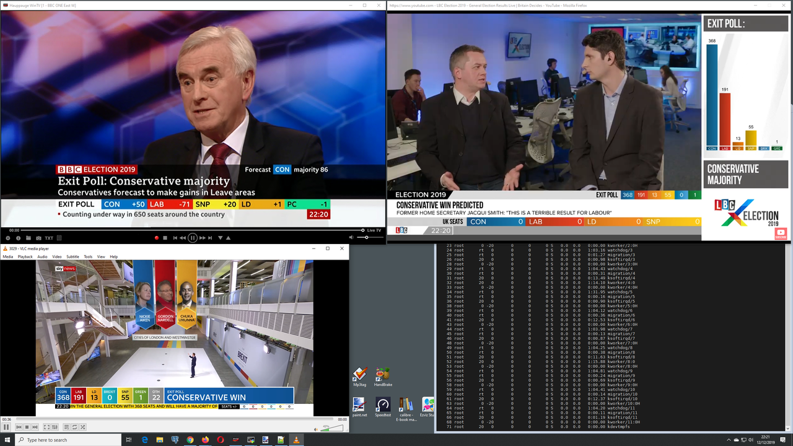Screen dimensions: 793x446
Task: Fast forward the WinTV stream
Action: pos(203,238)
